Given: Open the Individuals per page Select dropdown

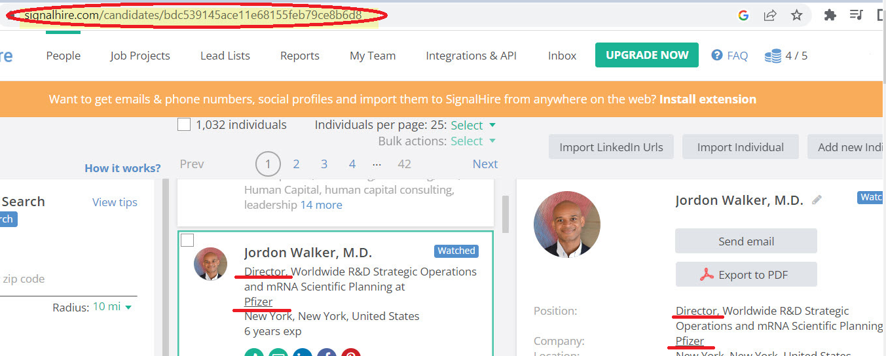Looking at the screenshot, I should pos(473,125).
